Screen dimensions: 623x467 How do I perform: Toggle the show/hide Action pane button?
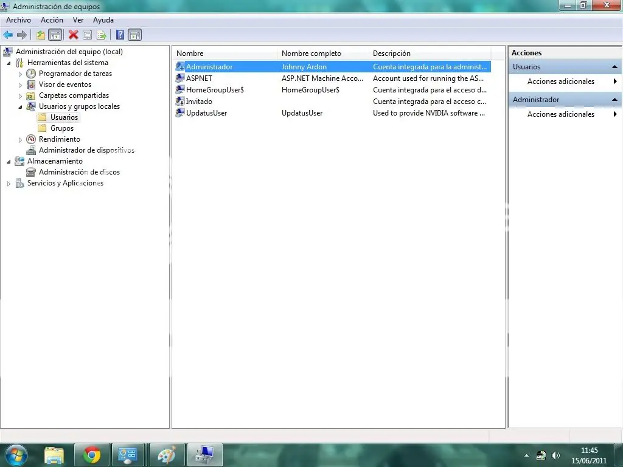[134, 35]
